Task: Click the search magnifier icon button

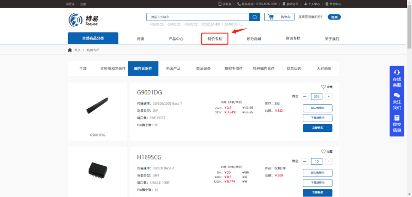Action: point(254,17)
